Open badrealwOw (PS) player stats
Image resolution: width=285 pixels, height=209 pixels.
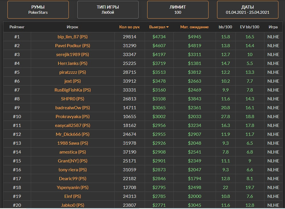click(x=72, y=108)
